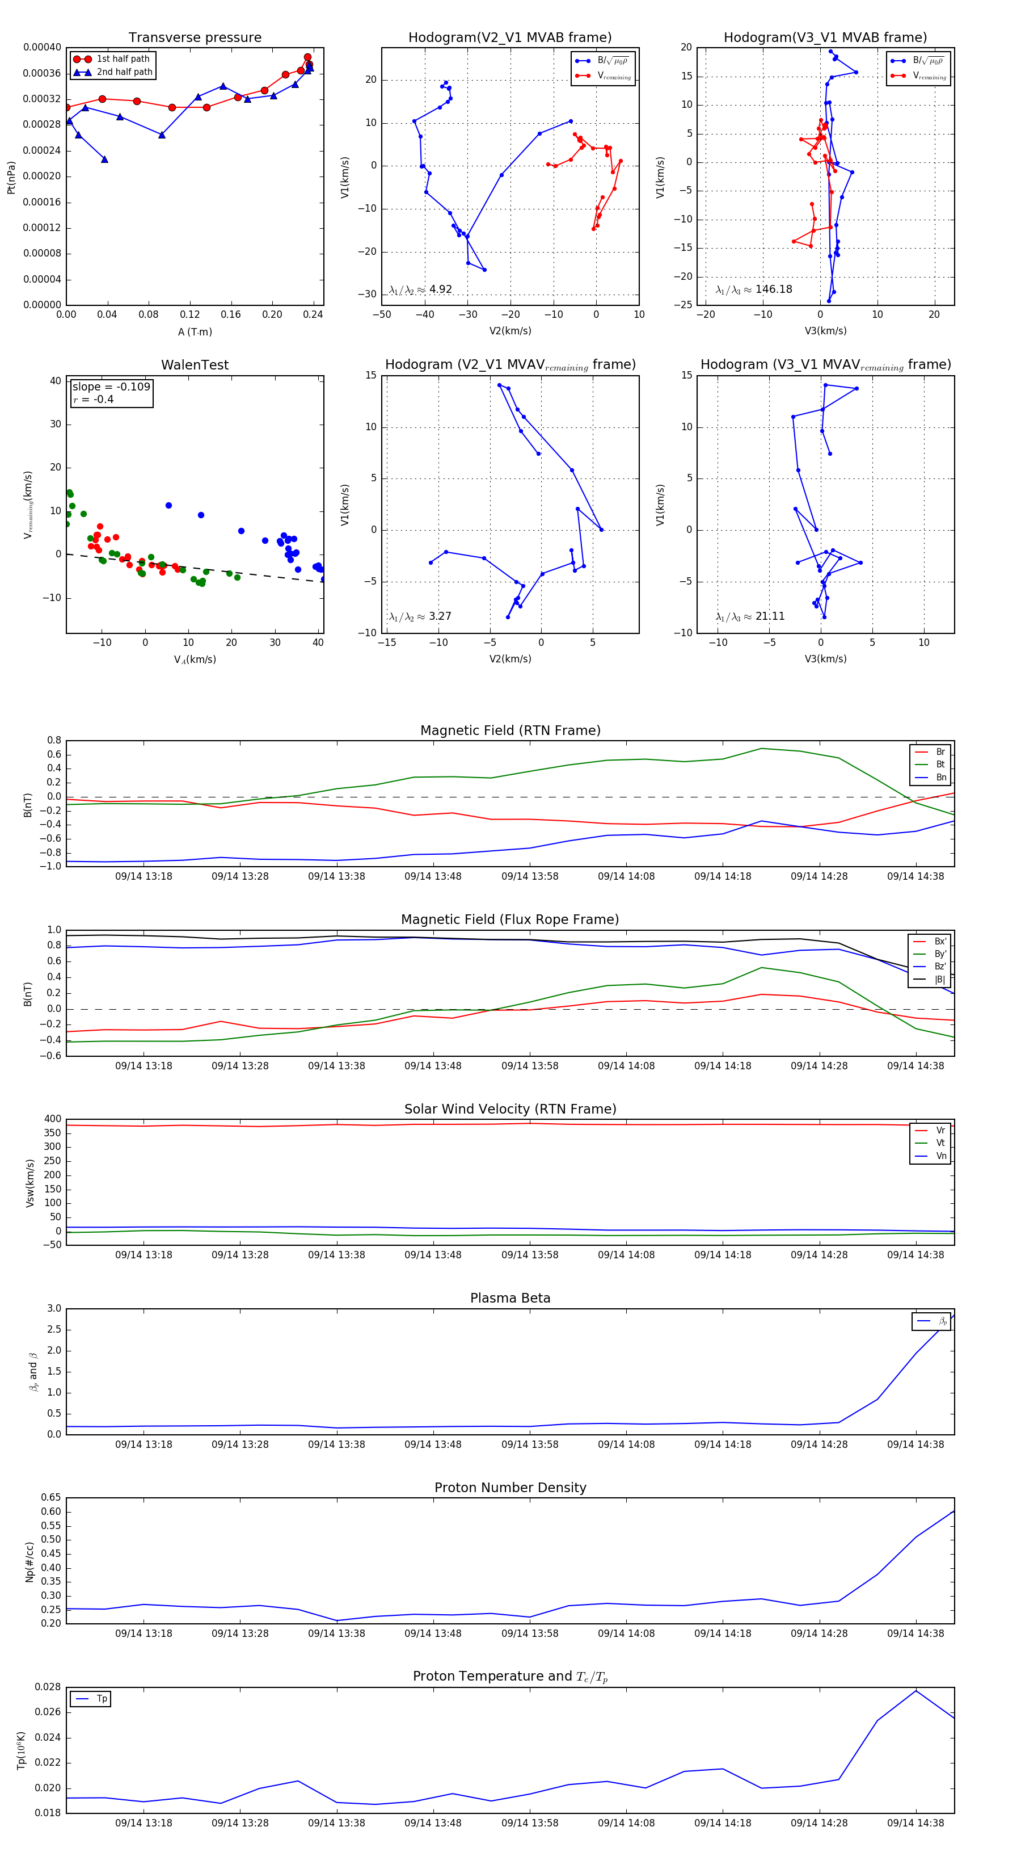Select the |B| legend entry
The width and height of the screenshot is (1021, 1873).
pyautogui.click(x=930, y=980)
